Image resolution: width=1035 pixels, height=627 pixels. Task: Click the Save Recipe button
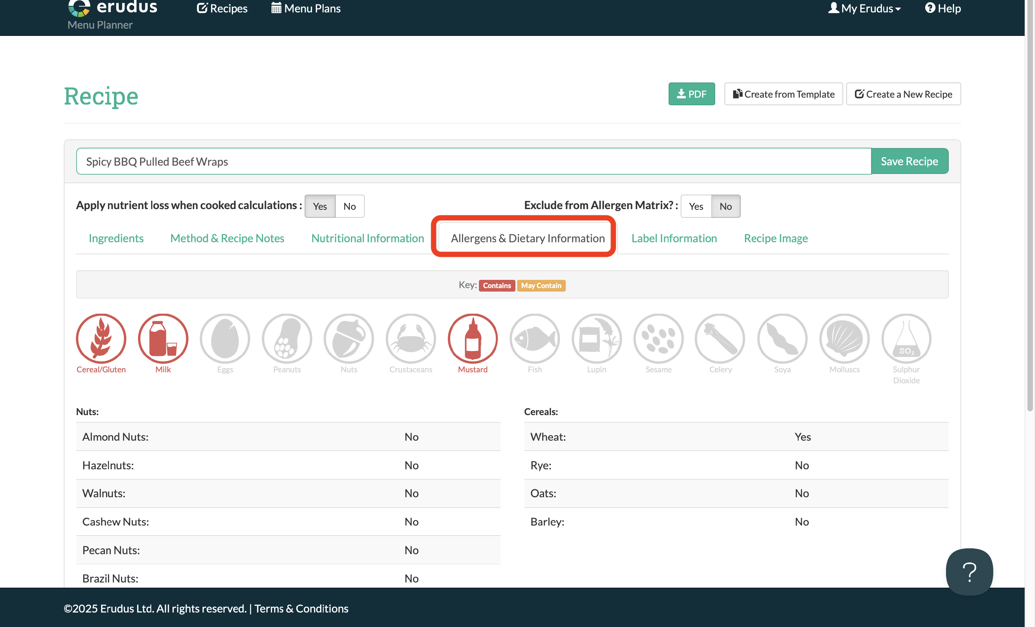tap(909, 161)
